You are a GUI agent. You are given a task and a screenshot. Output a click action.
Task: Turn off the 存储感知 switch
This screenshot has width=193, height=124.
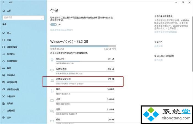[x=53, y=25]
